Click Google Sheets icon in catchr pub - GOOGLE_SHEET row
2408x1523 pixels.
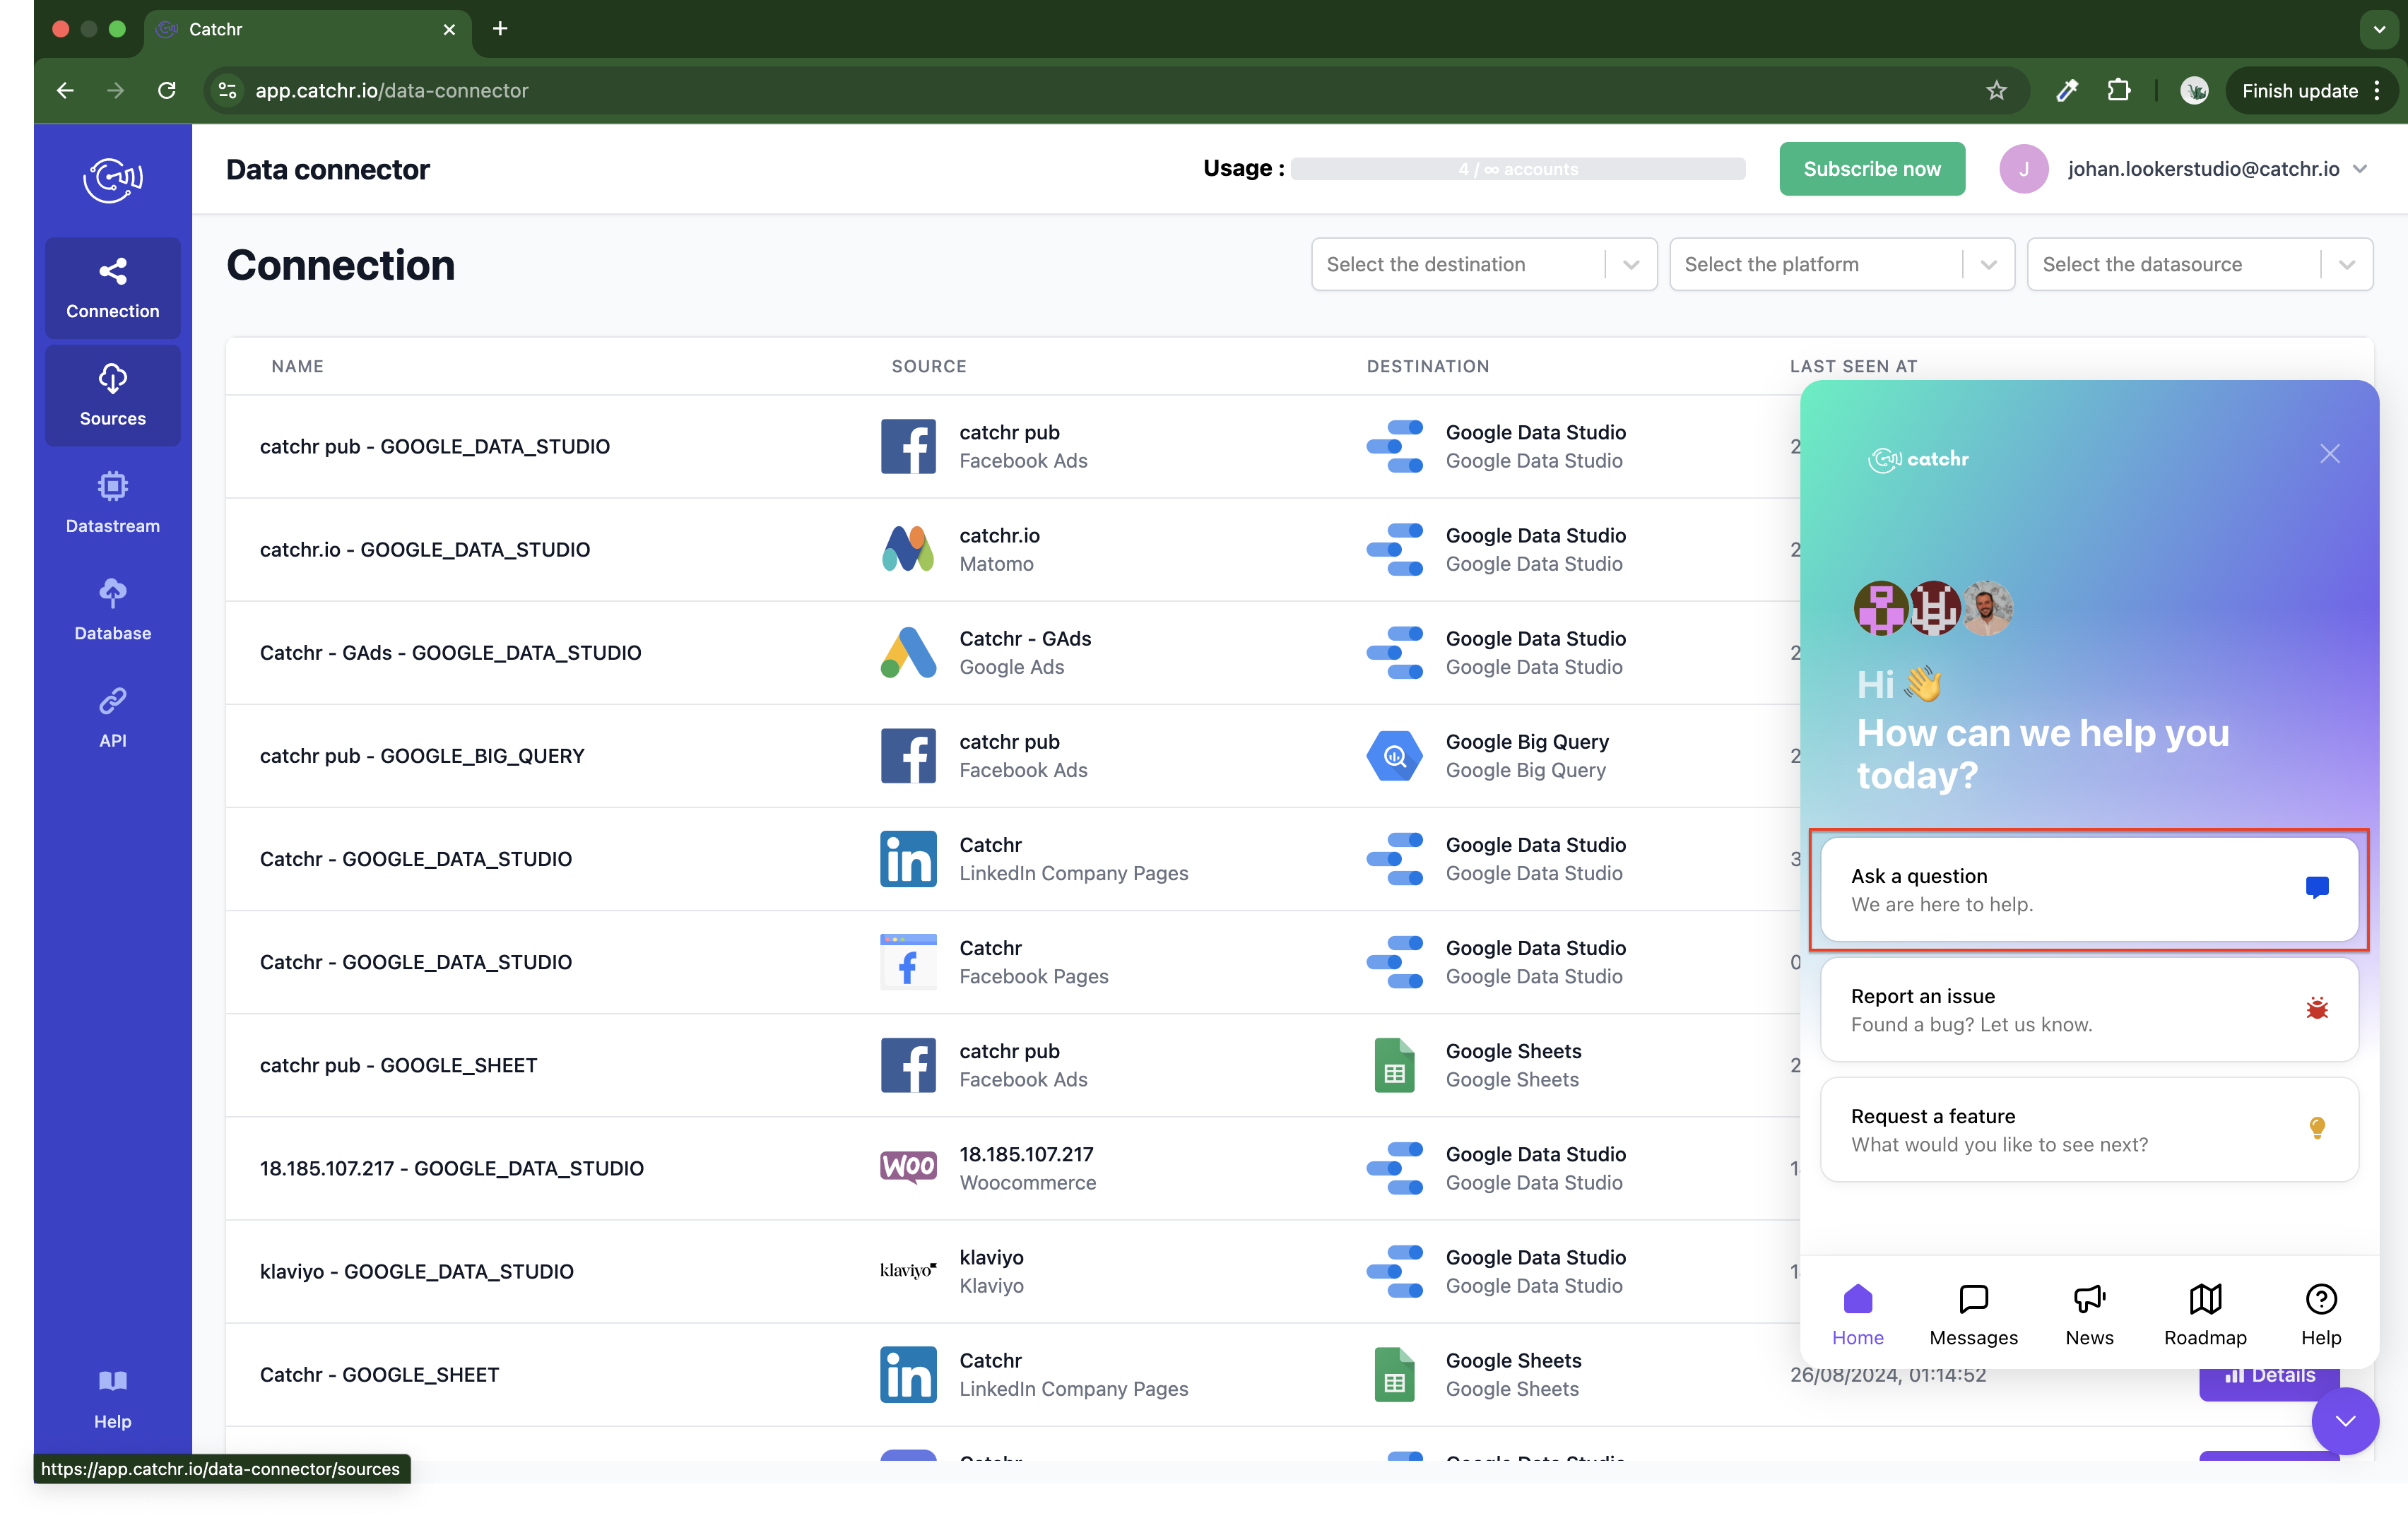[1394, 1064]
